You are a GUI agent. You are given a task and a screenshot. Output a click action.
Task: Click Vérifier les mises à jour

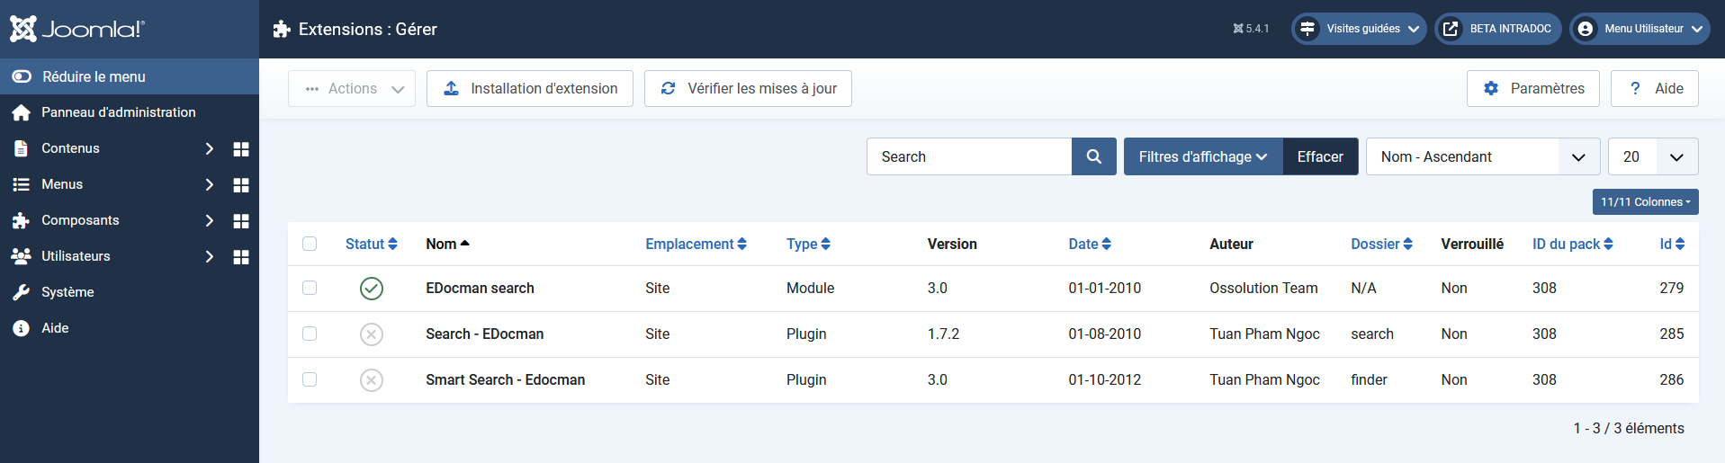[748, 88]
